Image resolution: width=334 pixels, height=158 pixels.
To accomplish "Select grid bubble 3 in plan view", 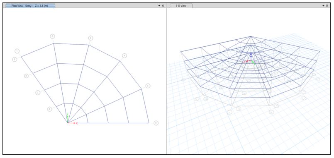I will point(90,38).
